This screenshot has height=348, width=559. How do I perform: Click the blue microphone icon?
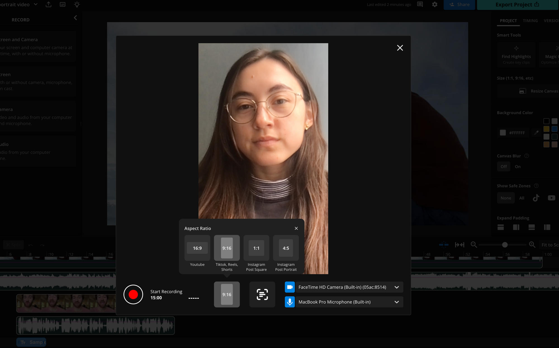point(290,302)
